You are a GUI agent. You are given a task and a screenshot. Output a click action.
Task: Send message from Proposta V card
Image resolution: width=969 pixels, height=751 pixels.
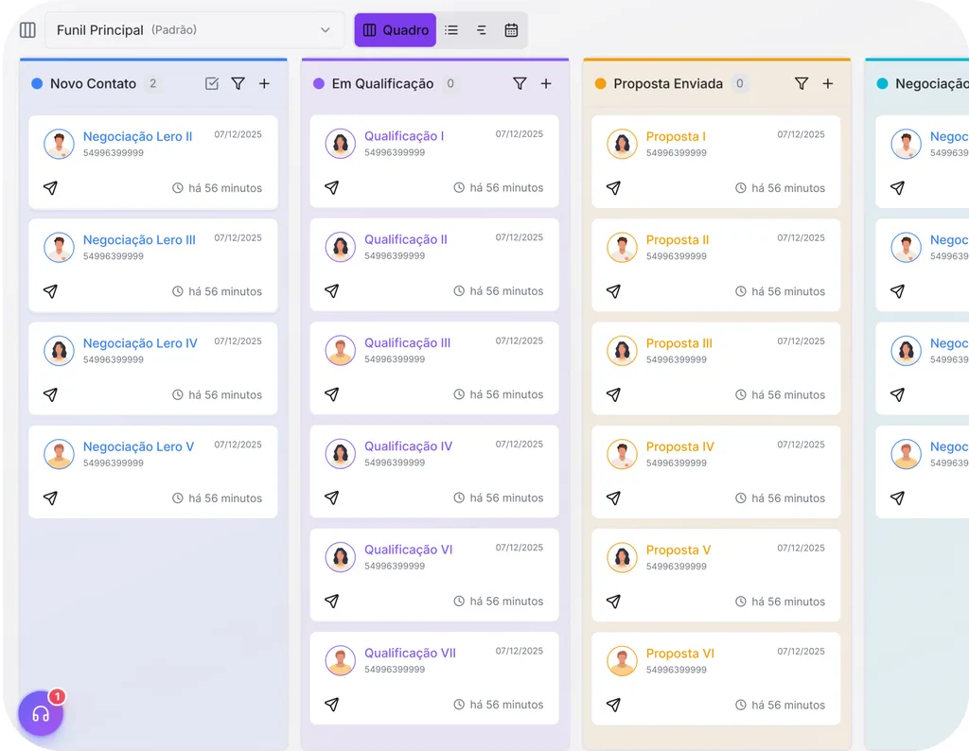point(613,602)
